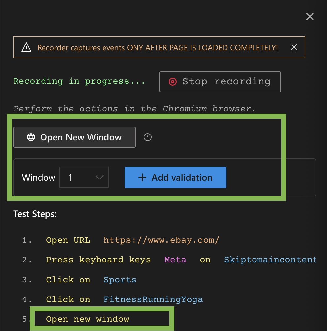Click the Open New Window button
Viewport: 327px width, 331px height.
74,137
